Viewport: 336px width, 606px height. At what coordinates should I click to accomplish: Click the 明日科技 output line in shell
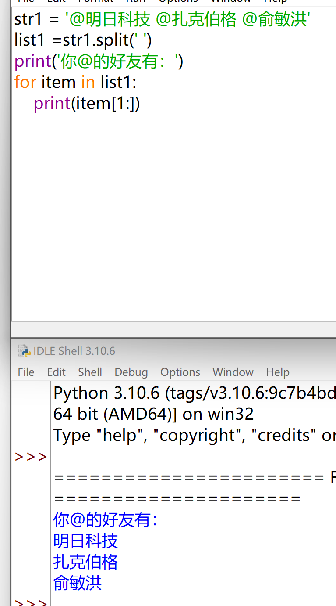coord(85,541)
